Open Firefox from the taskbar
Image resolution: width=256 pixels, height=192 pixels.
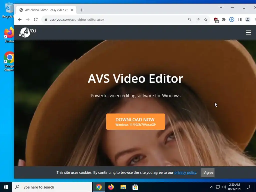click(111, 187)
